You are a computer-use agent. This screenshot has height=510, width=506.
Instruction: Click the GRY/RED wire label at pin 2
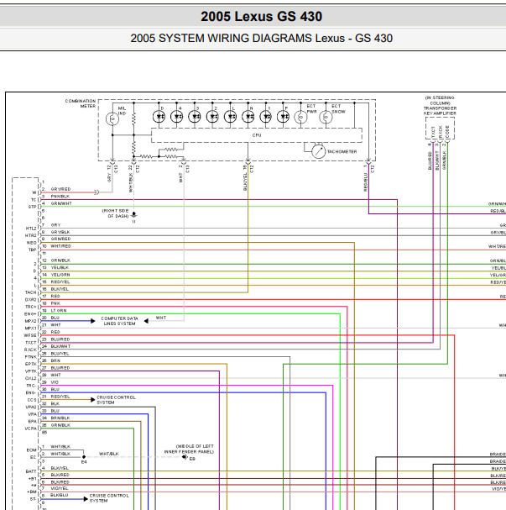point(60,189)
